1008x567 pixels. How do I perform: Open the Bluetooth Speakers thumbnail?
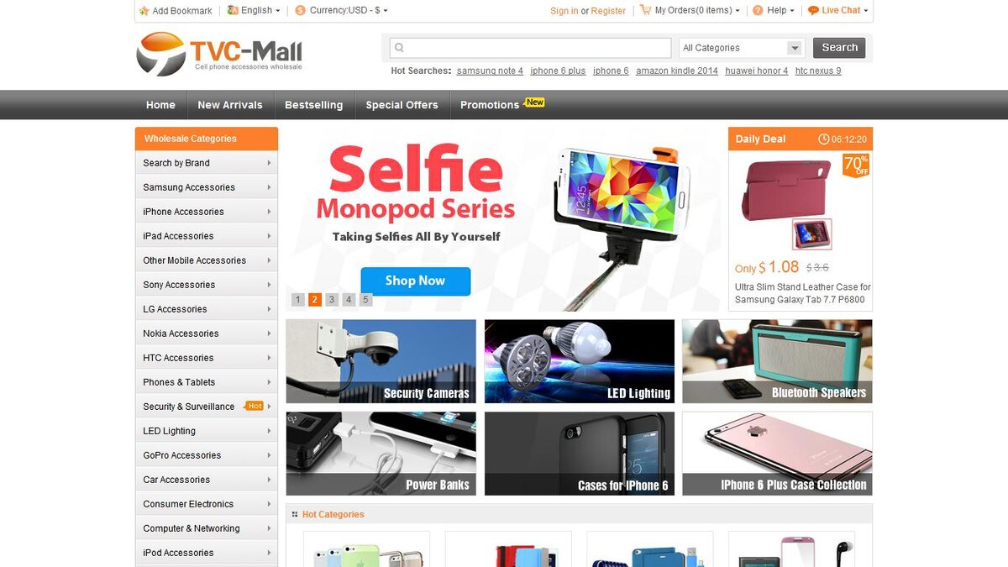pos(777,361)
